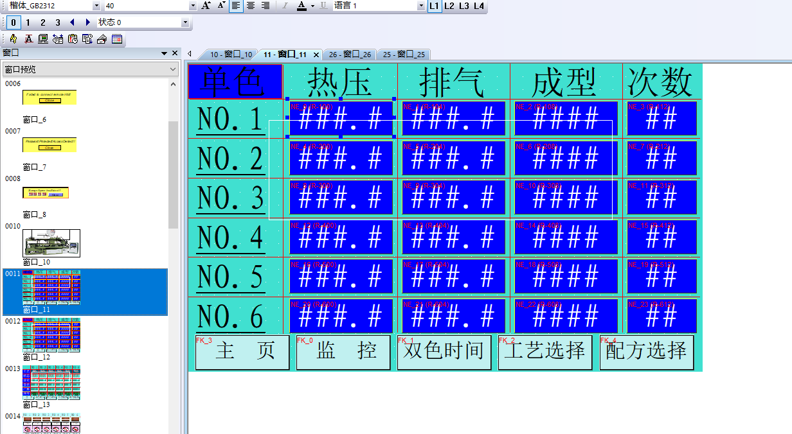Click the next state arrow icon
The width and height of the screenshot is (792, 434).
point(88,22)
